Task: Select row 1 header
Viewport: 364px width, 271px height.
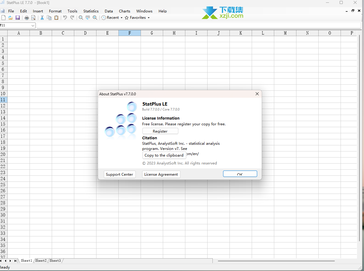Action: [4, 39]
